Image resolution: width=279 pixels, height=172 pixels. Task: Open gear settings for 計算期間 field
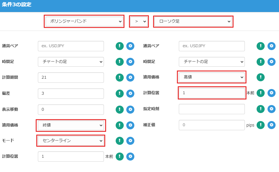130,77
